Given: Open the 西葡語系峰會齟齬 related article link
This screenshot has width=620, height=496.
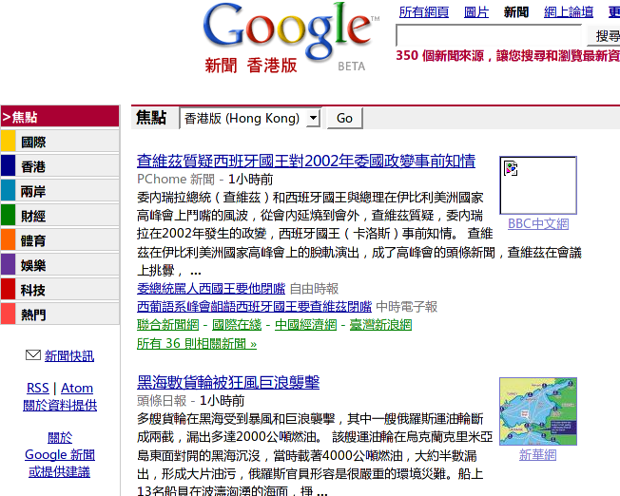Looking at the screenshot, I should [x=254, y=307].
